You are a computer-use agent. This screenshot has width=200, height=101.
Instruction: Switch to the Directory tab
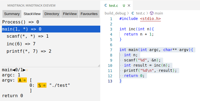(x=52, y=14)
